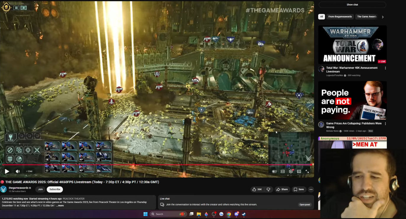The image size is (406, 219).
Task: Click the PEACOCK THEATER location text
Action: [74, 199]
